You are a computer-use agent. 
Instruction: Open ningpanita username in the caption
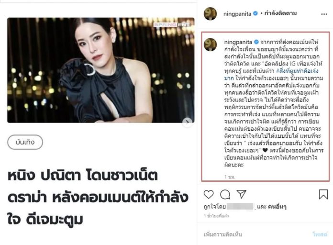(238, 42)
